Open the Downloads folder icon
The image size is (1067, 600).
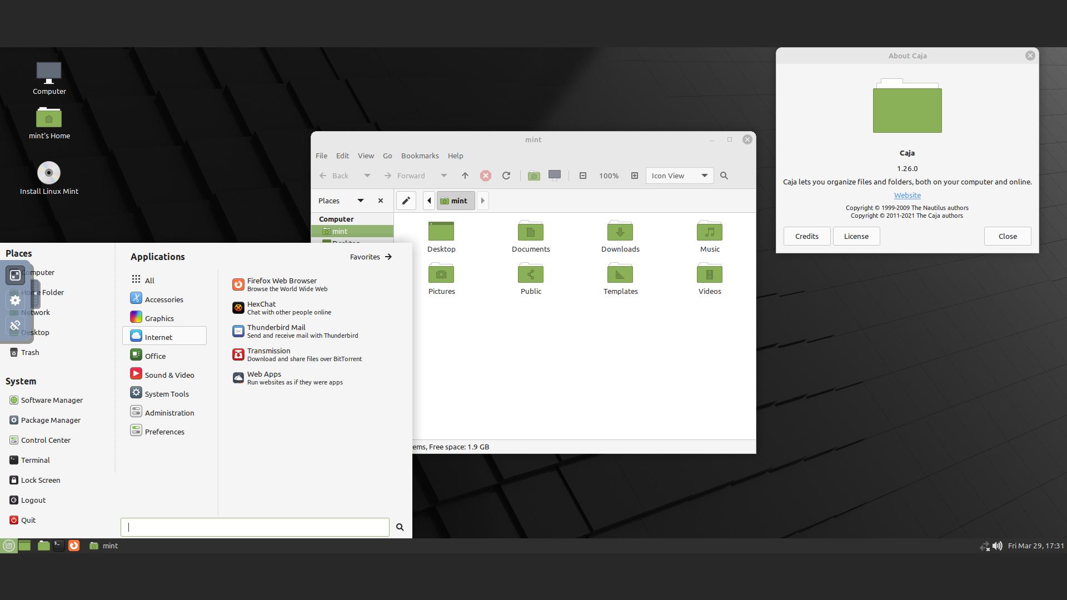click(x=620, y=237)
